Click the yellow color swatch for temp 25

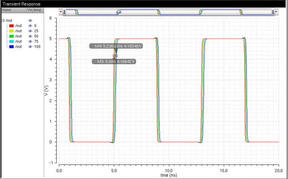12,31
